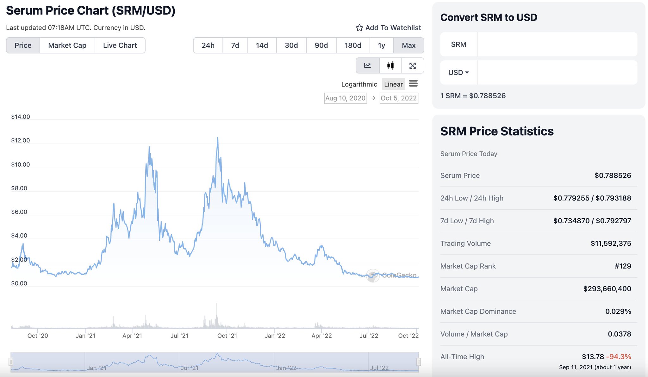The width and height of the screenshot is (648, 377).
Task: Open the Live Chart tab
Action: [120, 45]
